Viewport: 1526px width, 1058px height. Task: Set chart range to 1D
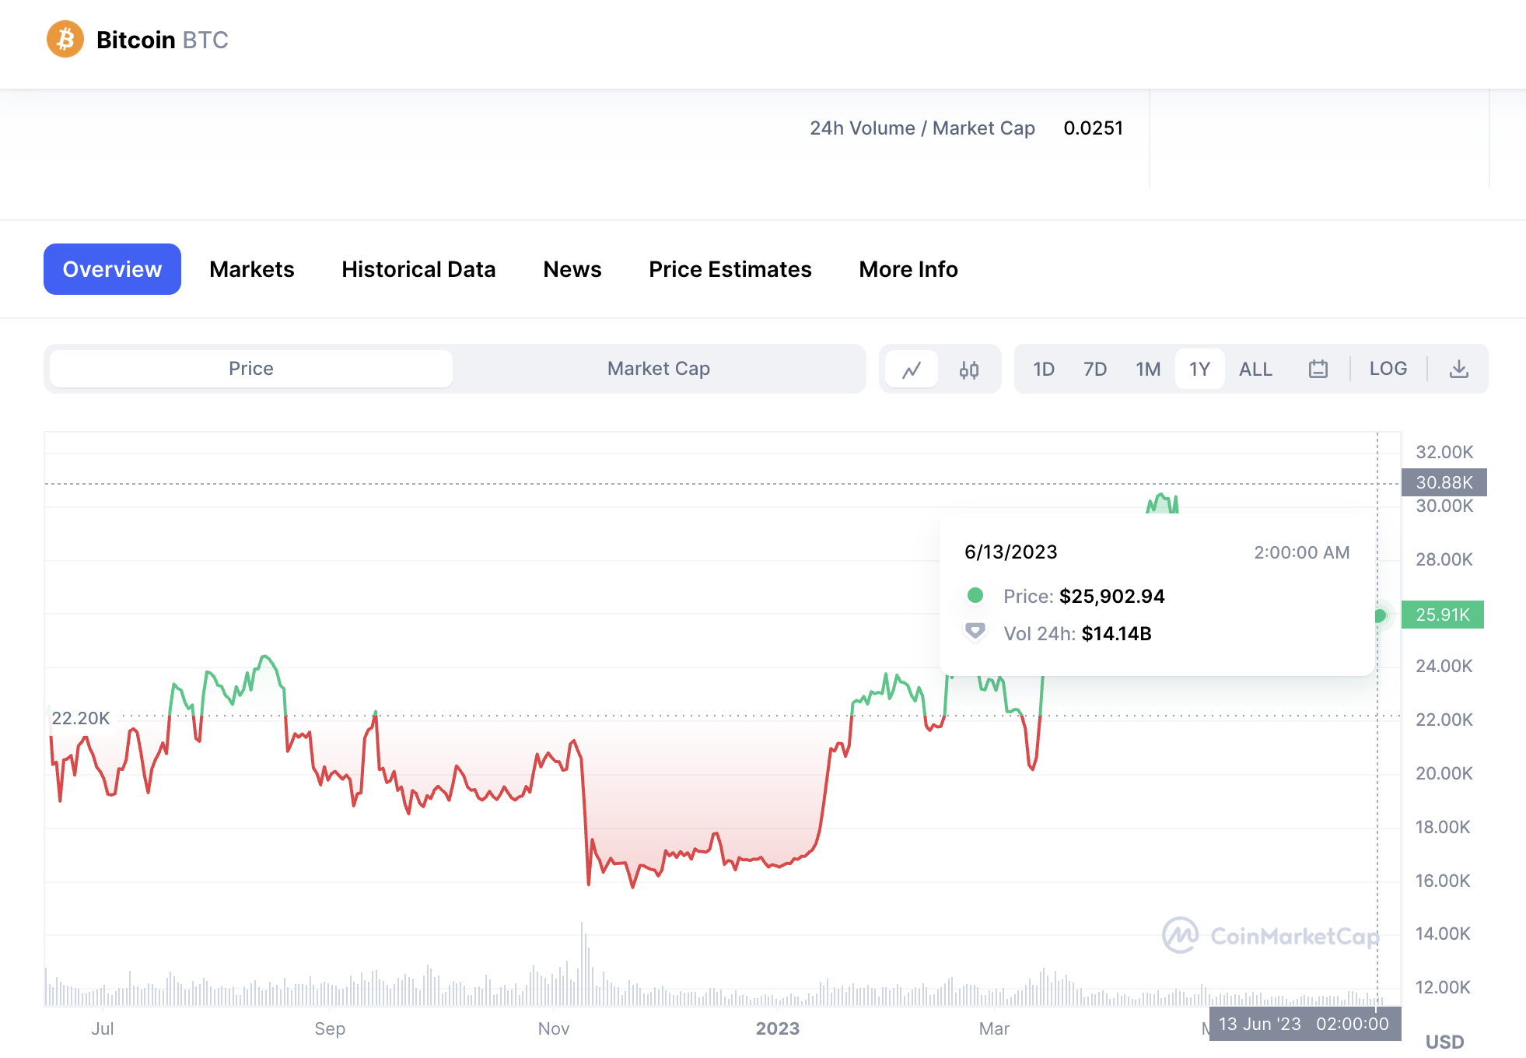click(x=1044, y=369)
